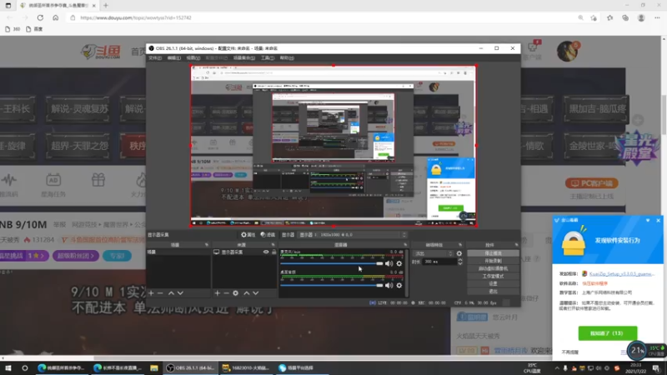667x375 pixels.
Task: Click Stop Streaming button in Controls
Action: tap(493, 253)
